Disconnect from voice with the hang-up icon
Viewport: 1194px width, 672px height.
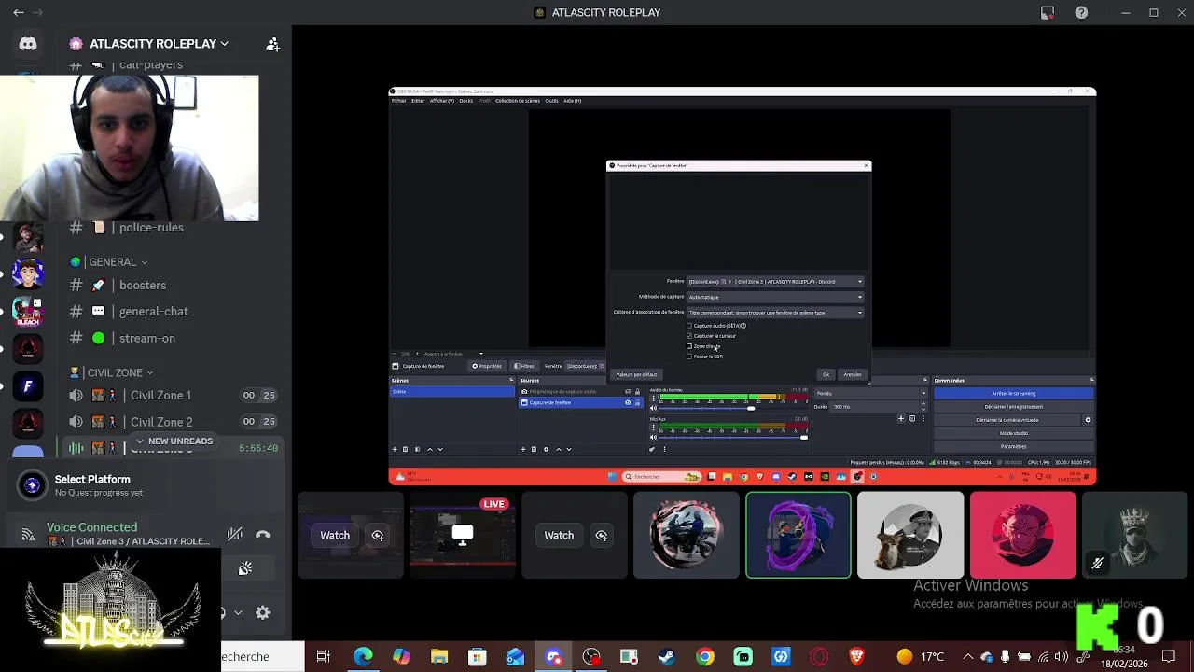[x=263, y=534]
